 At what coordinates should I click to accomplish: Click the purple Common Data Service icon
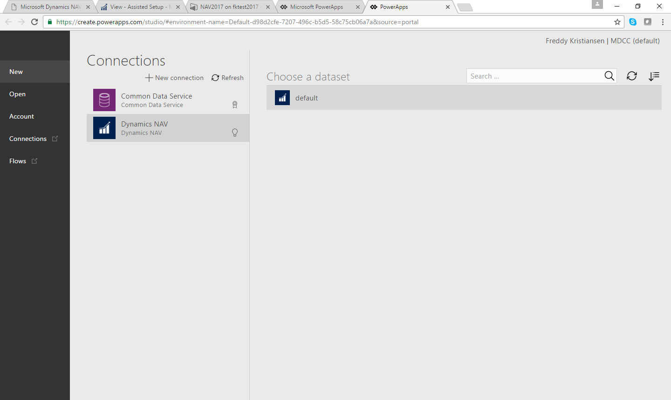coord(104,100)
